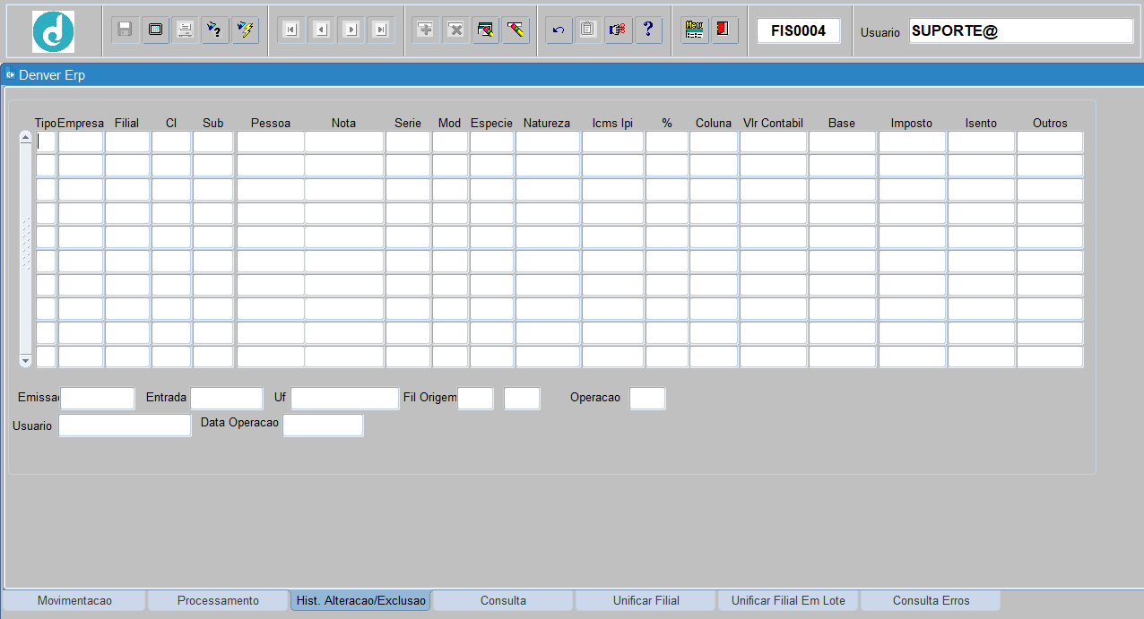Switch to the Movimentacao tab
Image resolution: width=1144 pixels, height=619 pixels.
pos(74,600)
